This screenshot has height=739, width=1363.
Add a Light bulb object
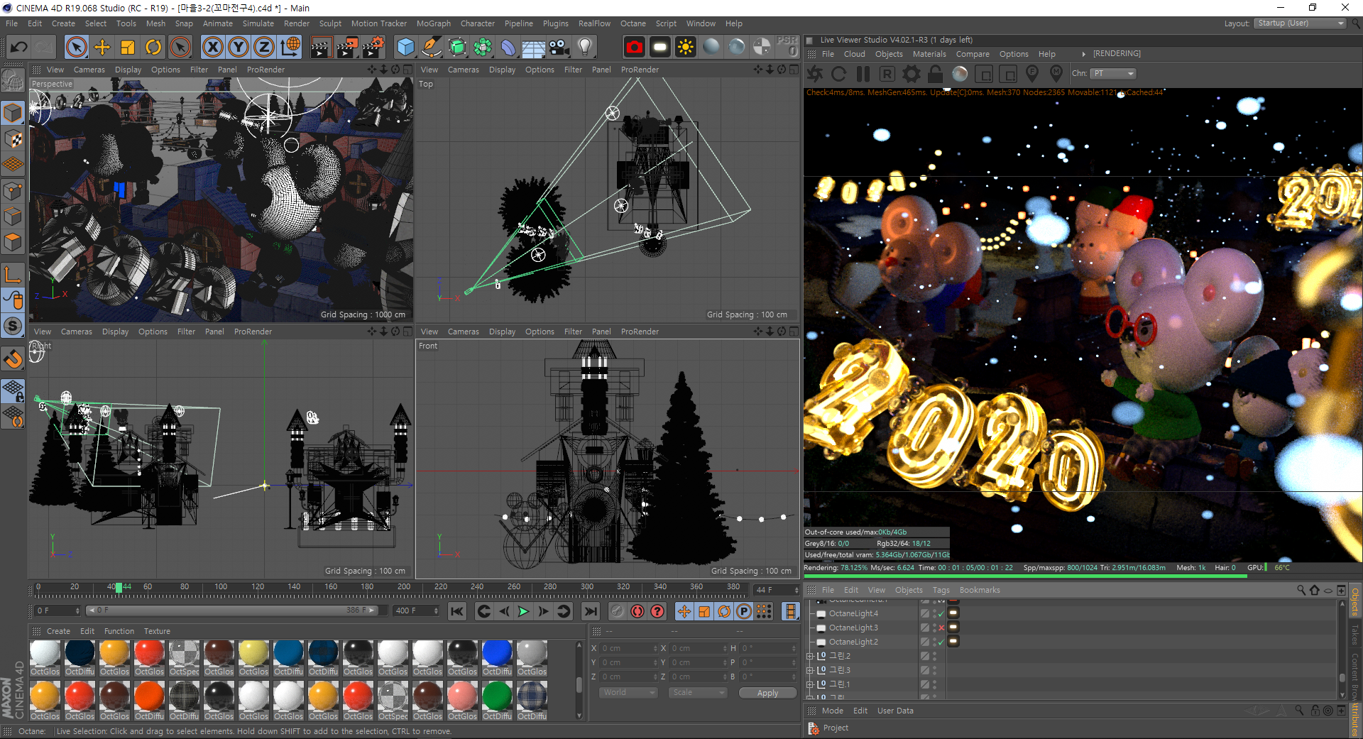coord(585,48)
